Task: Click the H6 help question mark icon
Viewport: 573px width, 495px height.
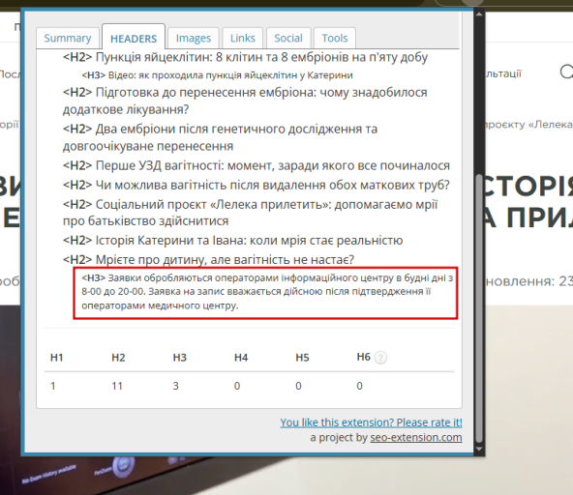Action: (380, 357)
